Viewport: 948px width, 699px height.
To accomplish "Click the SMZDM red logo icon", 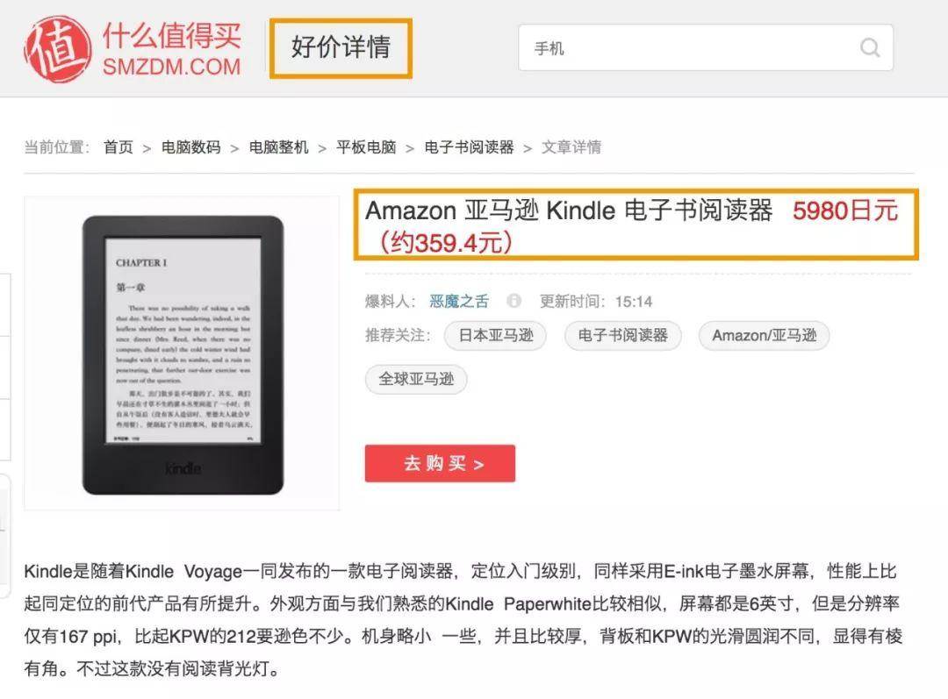I will tap(58, 49).
